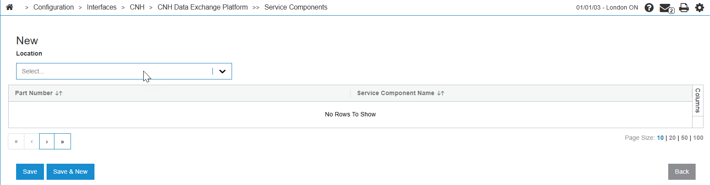The image size is (710, 185).
Task: Expand the Location dropdown chevron
Action: pos(222,71)
